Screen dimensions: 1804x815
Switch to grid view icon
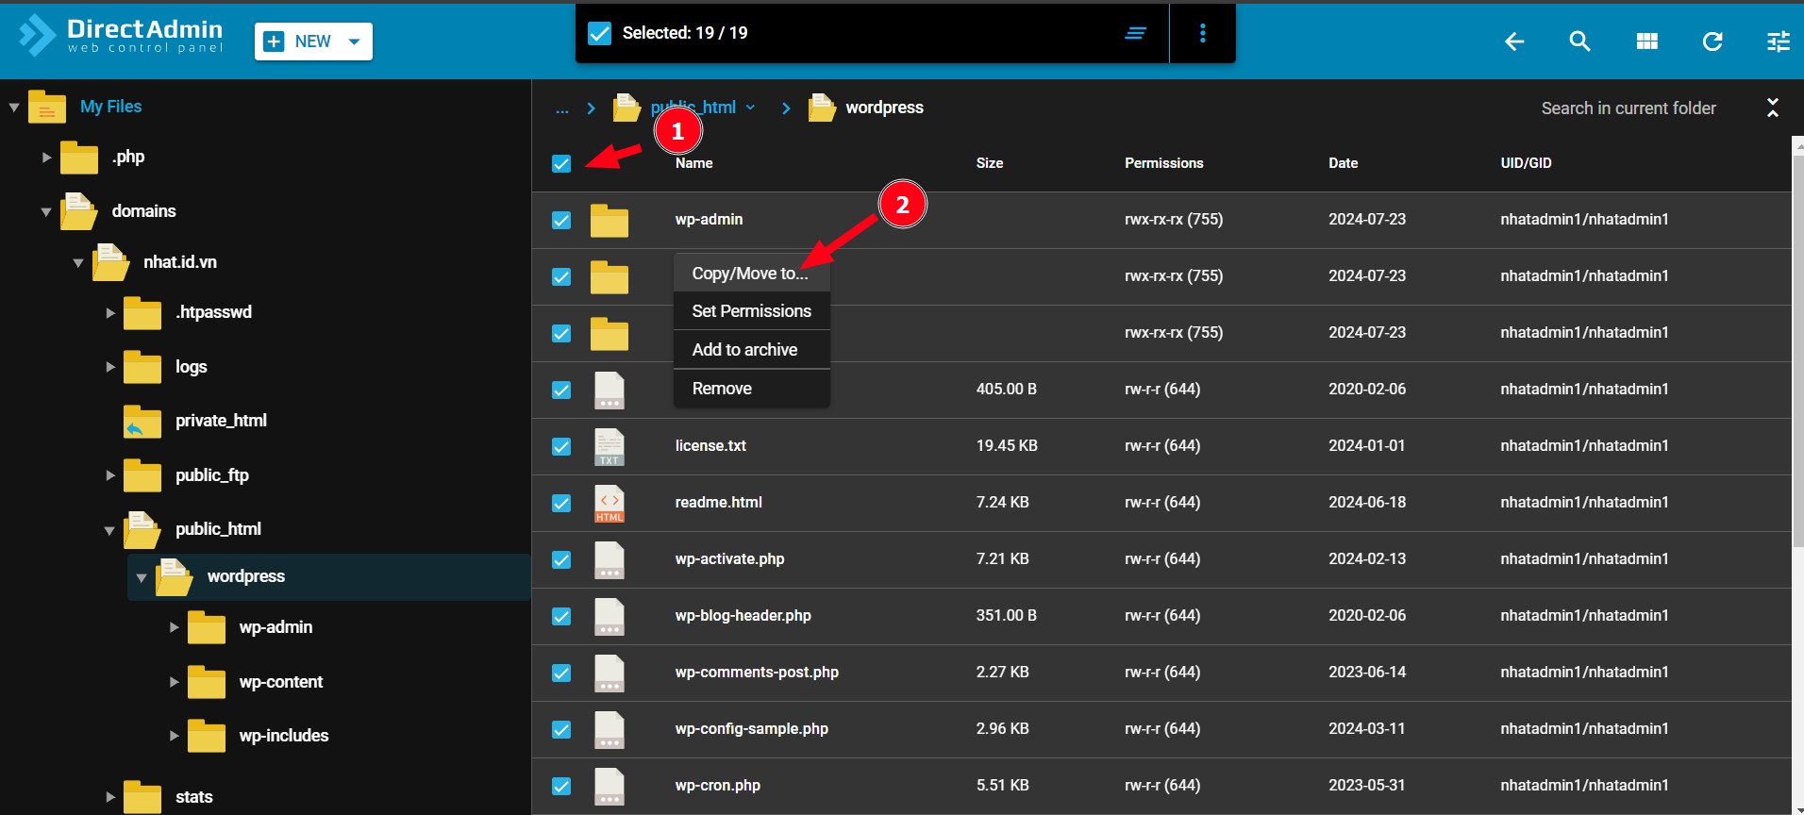pos(1647,42)
